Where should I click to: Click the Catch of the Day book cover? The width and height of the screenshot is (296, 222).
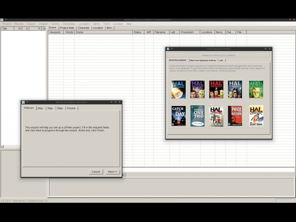(x=179, y=116)
